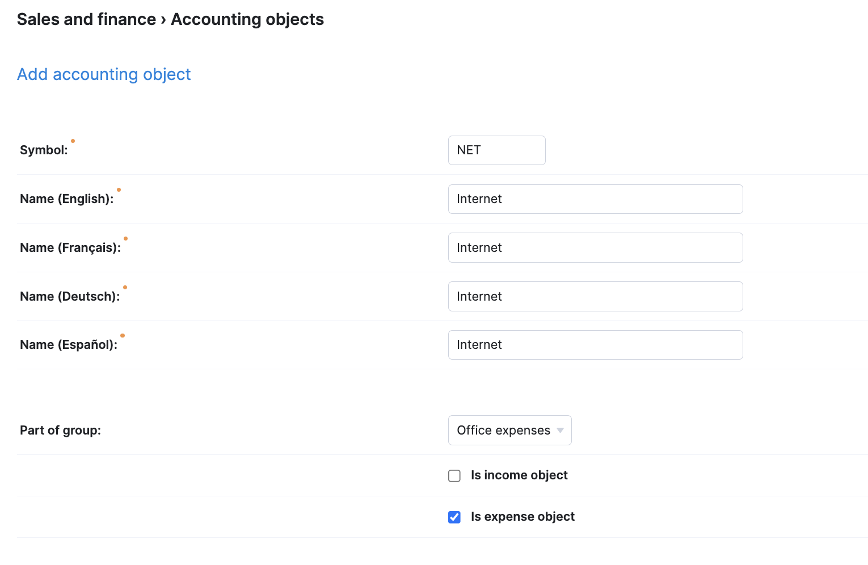Open the Part of group dropdown

click(509, 431)
